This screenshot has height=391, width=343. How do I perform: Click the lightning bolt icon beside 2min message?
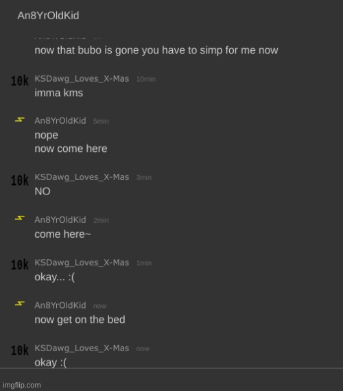coord(20,219)
